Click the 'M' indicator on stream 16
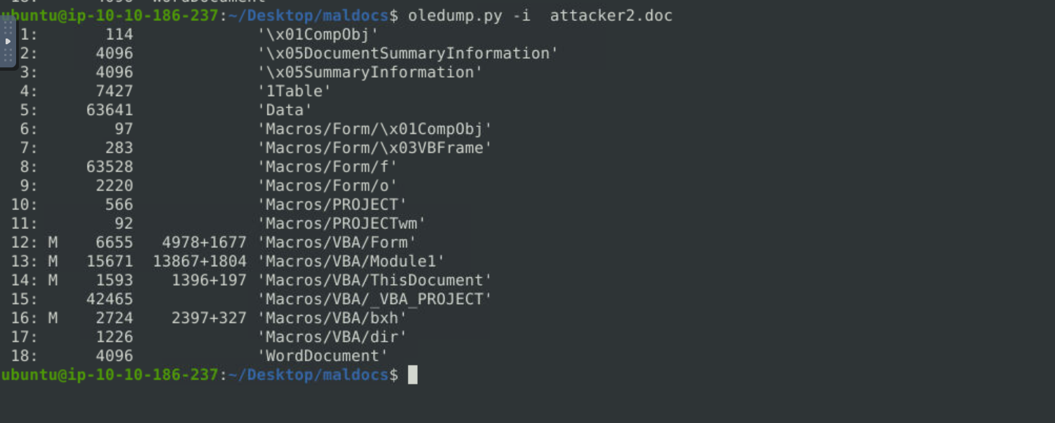This screenshot has width=1055, height=423. pyautogui.click(x=53, y=318)
